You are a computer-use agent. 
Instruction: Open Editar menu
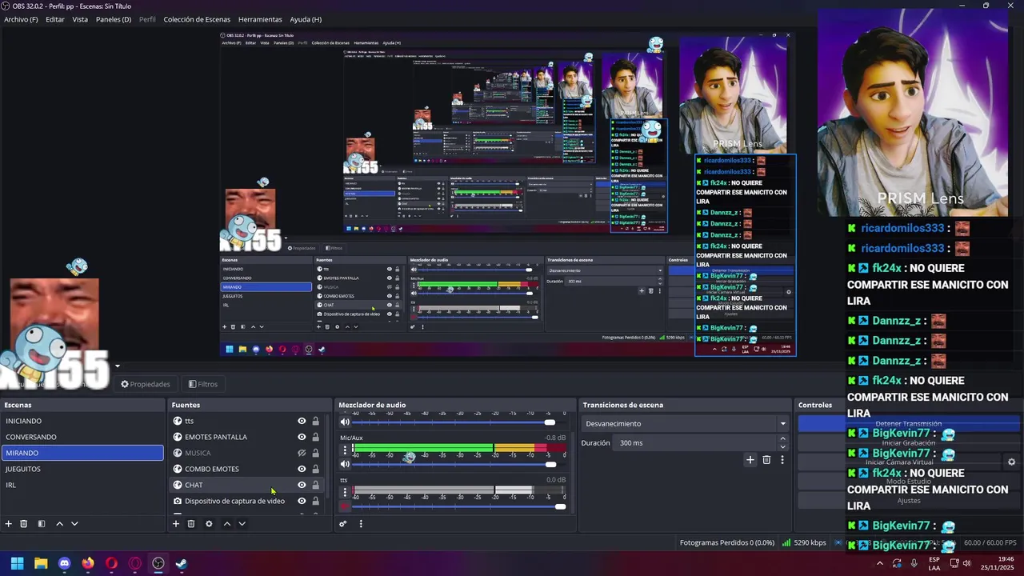55,19
